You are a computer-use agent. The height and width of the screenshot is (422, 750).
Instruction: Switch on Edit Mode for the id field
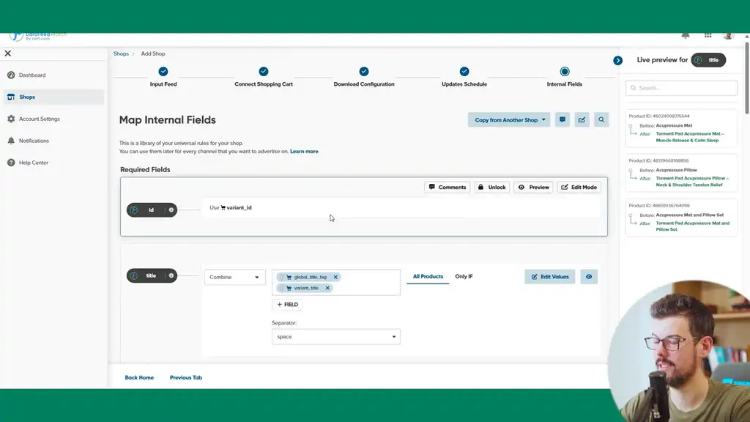[579, 187]
